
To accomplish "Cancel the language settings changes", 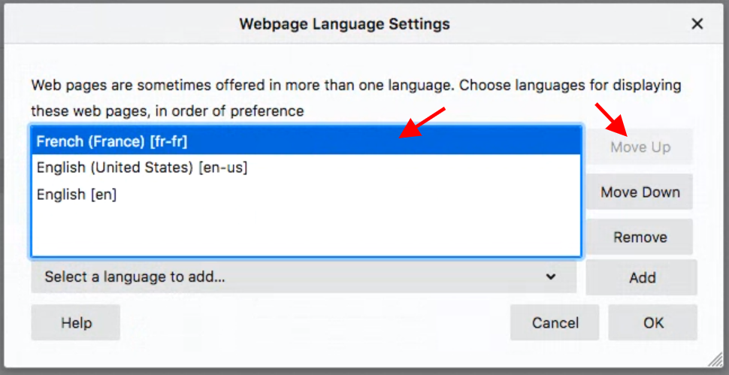I will (x=555, y=322).
